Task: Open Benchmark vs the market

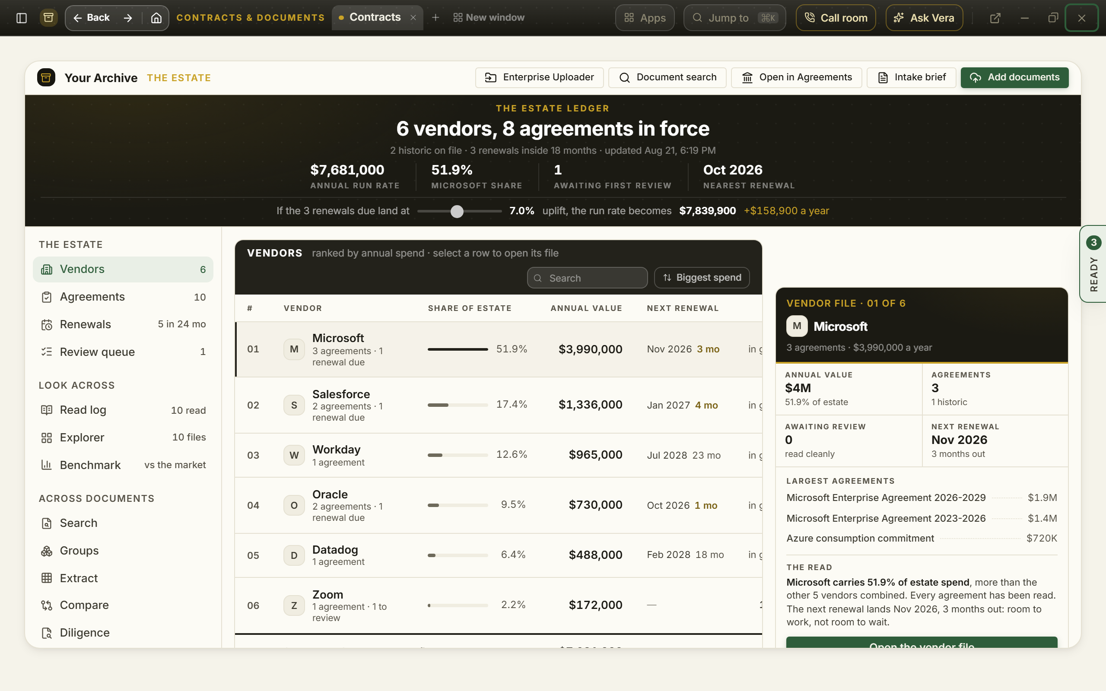Action: click(123, 465)
